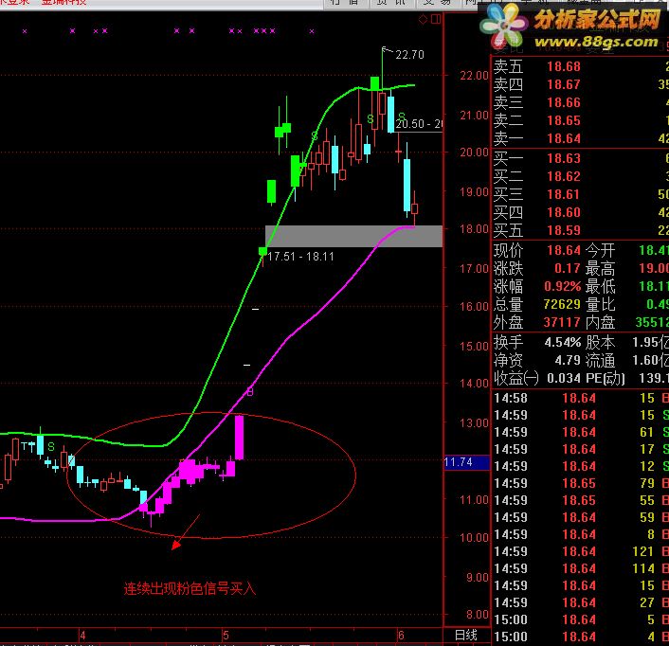Select the 14:59 tick with volume 121
Image resolution: width=669 pixels, height=646 pixels.
[581, 551]
